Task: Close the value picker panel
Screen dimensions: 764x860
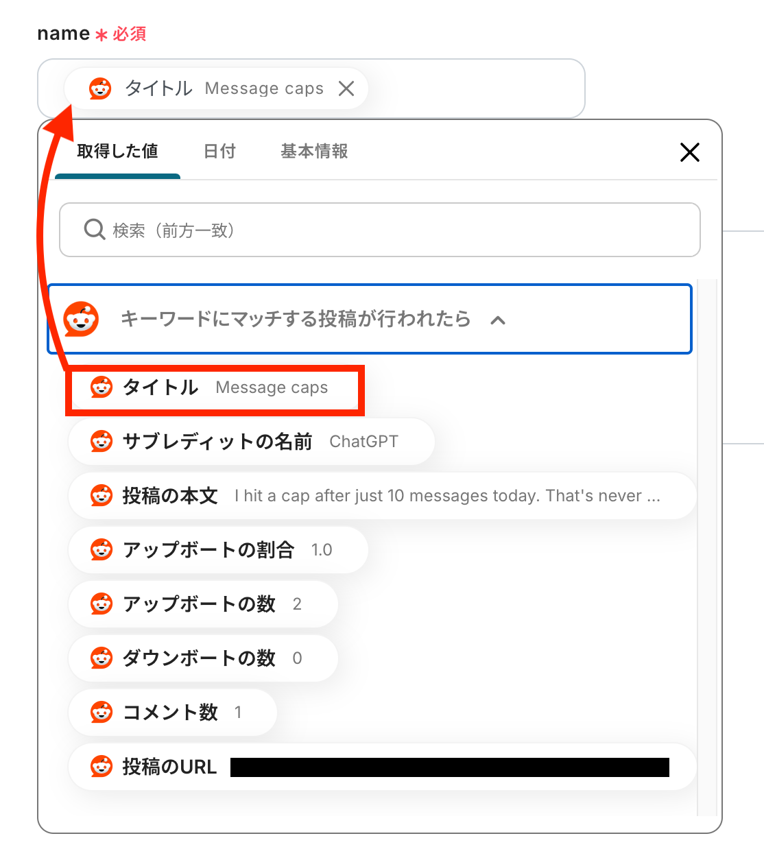Action: tap(690, 152)
